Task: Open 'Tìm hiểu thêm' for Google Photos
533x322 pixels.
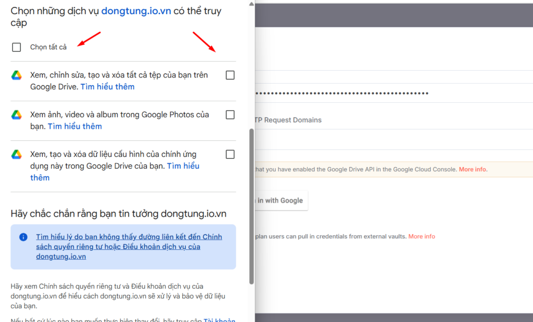Action: tap(75, 127)
